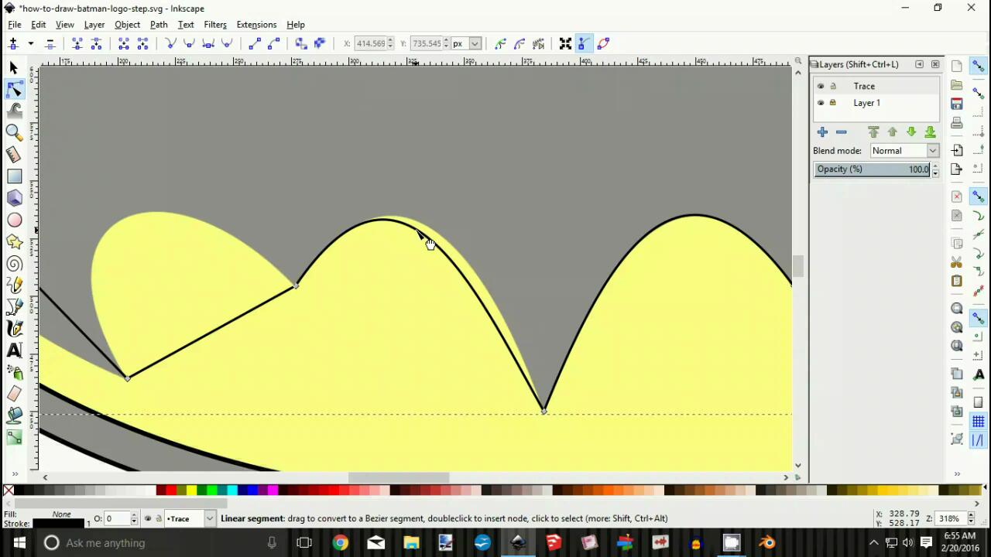Step the Opacity percent spinner
The width and height of the screenshot is (991, 557).
[x=935, y=169]
